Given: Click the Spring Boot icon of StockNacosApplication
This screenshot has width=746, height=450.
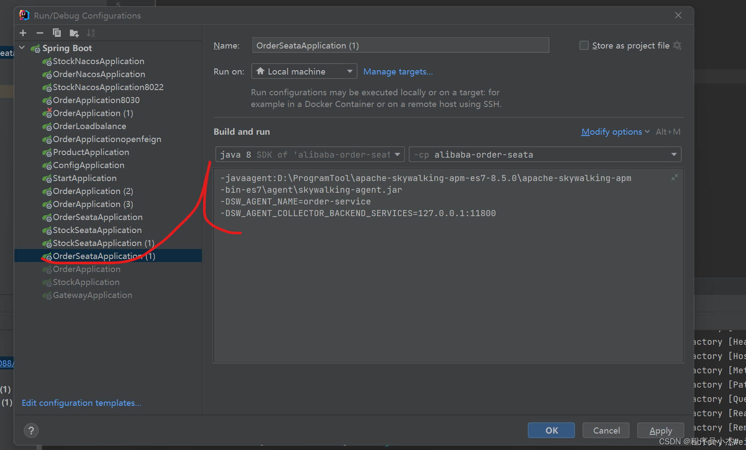Looking at the screenshot, I should click(47, 62).
